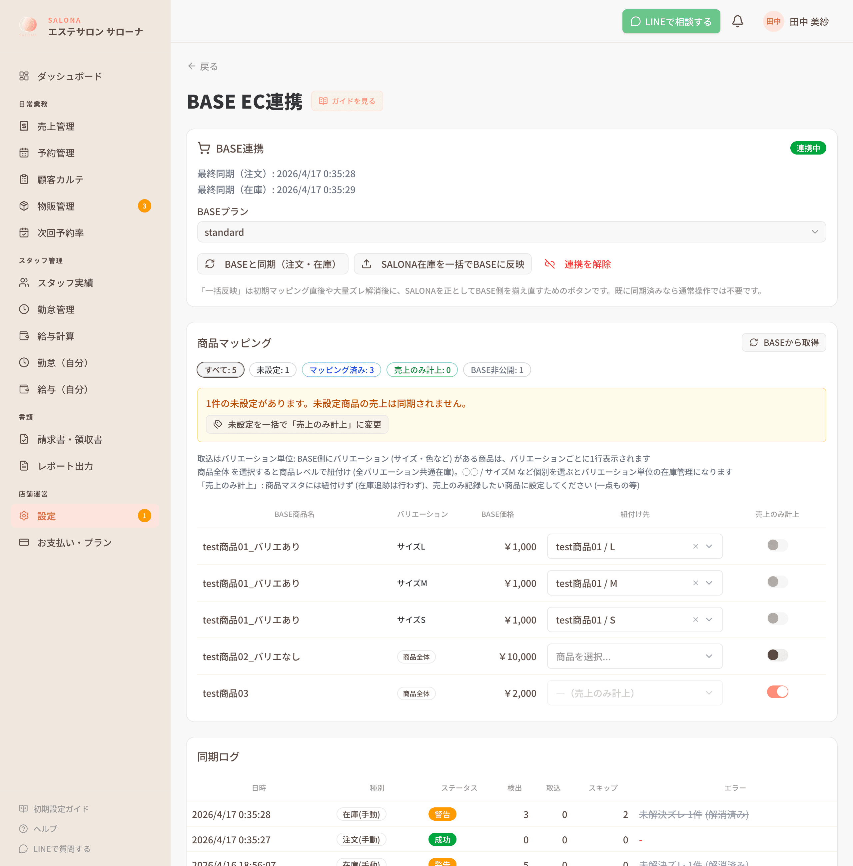Click the 注文(手動) tag in sync log
Viewport: 853px width, 866px height.
pos(361,840)
